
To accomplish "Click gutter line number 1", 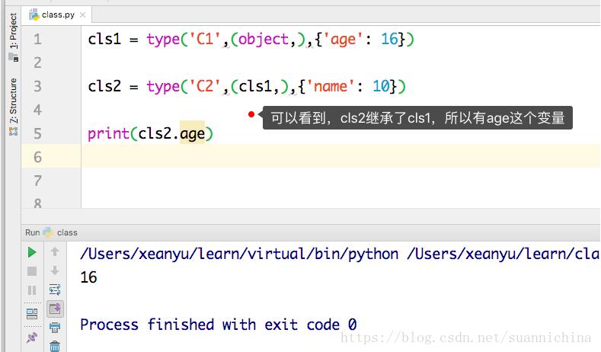I will tap(37, 39).
